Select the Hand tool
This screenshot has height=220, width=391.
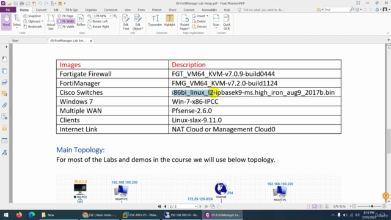(6, 21)
